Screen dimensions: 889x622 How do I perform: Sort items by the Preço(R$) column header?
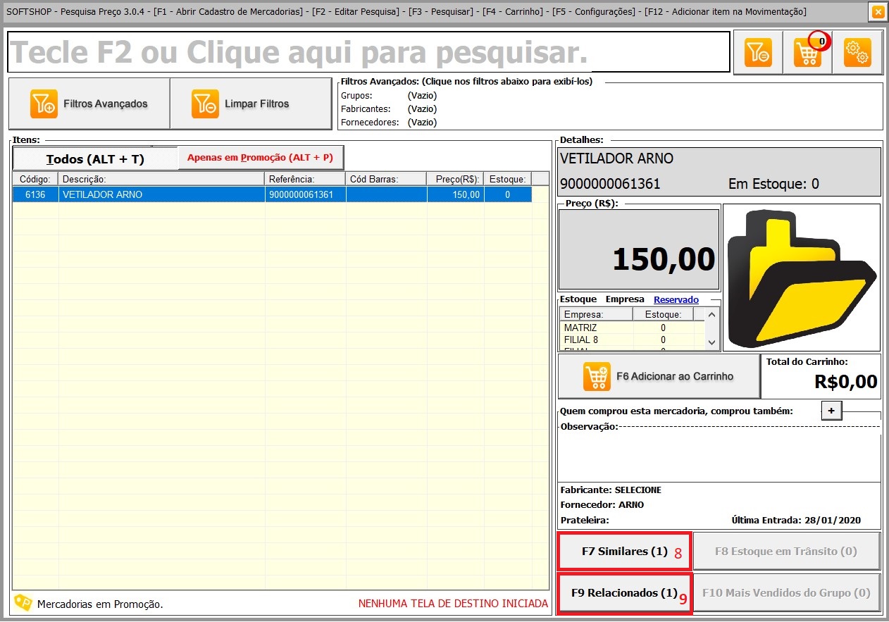[455, 179]
